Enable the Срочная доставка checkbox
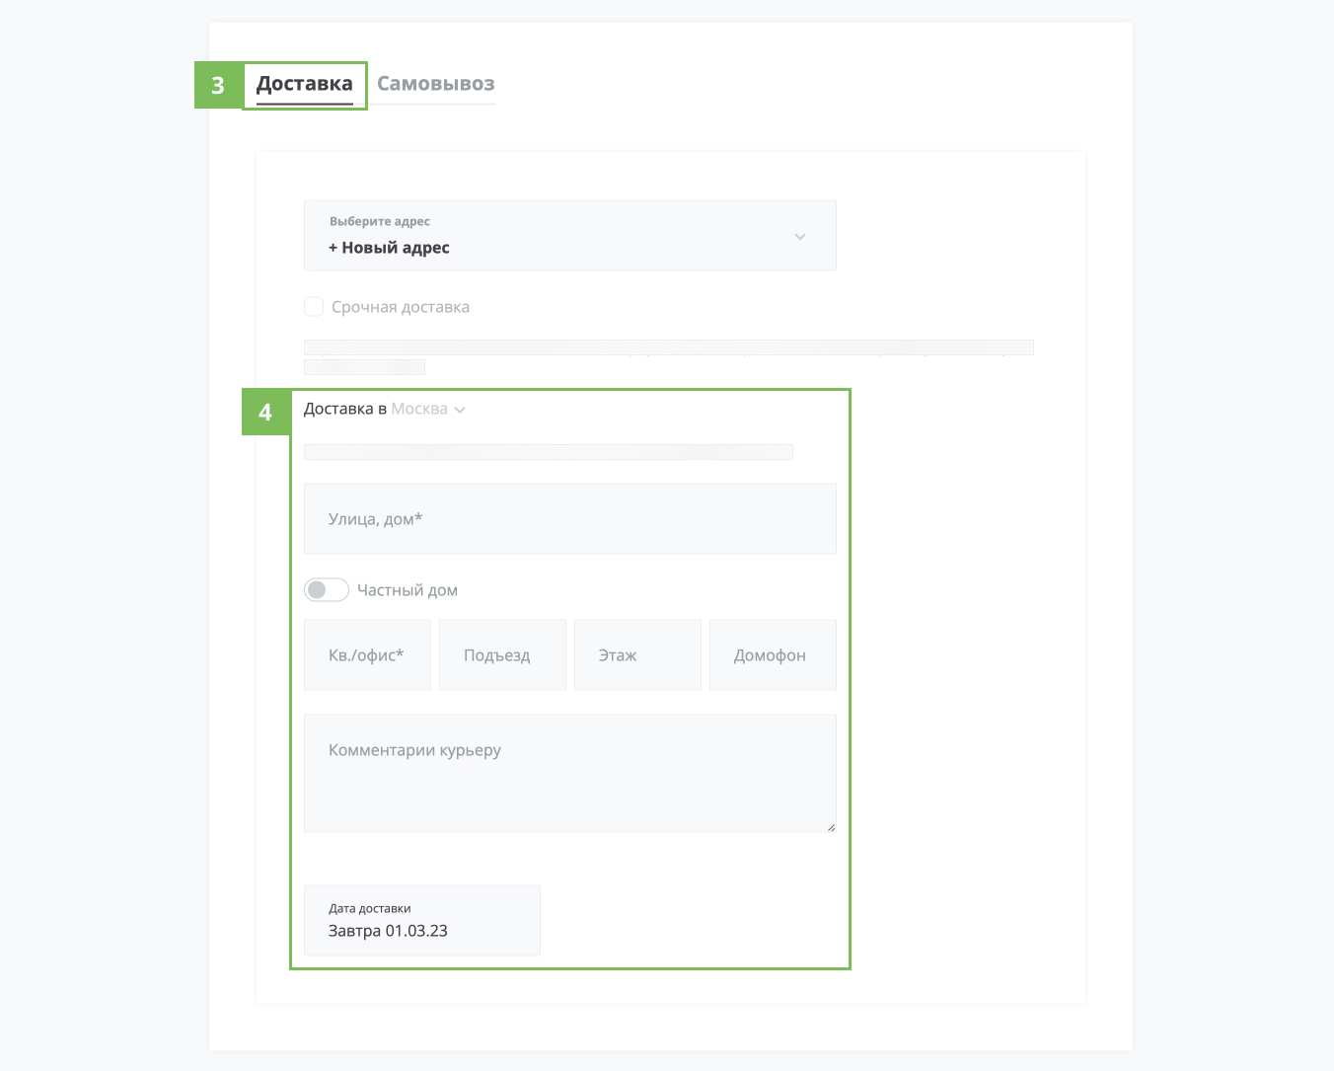Image resolution: width=1334 pixels, height=1071 pixels. click(x=314, y=307)
